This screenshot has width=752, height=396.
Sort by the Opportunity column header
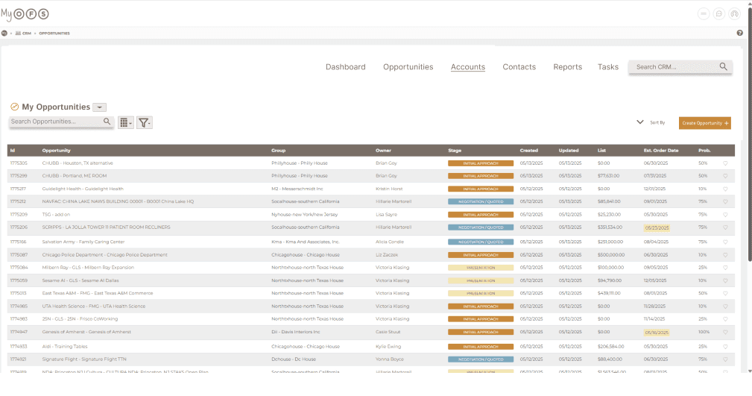click(x=56, y=150)
